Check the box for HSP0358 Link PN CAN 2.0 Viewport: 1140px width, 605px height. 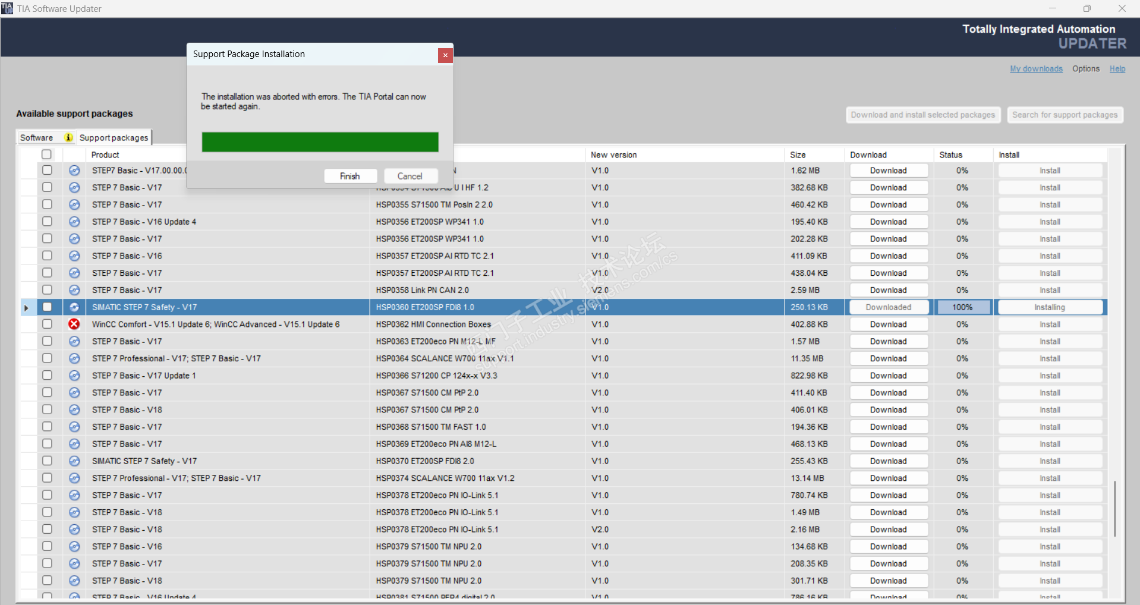click(47, 290)
